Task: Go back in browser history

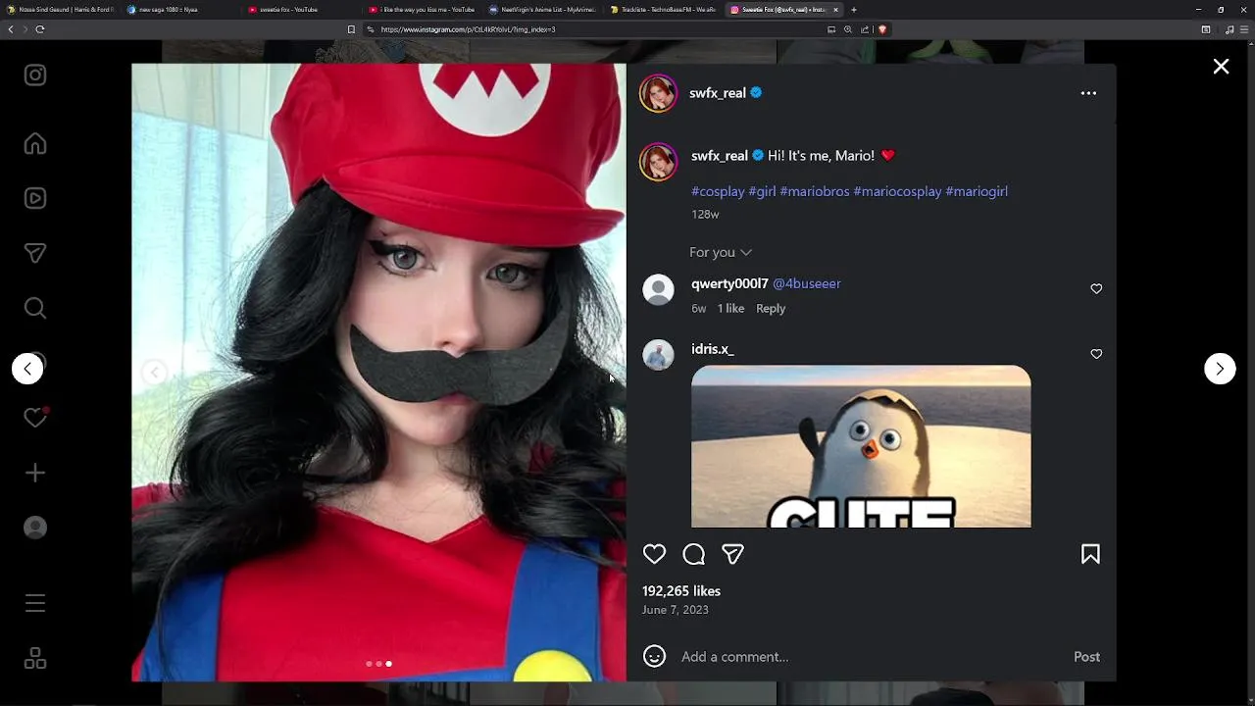Action: coord(10,29)
